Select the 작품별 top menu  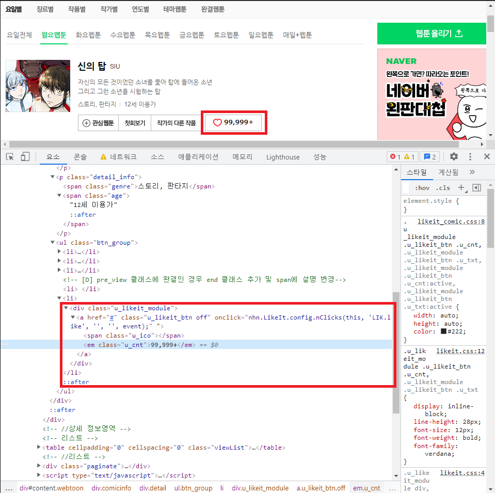[x=77, y=9]
